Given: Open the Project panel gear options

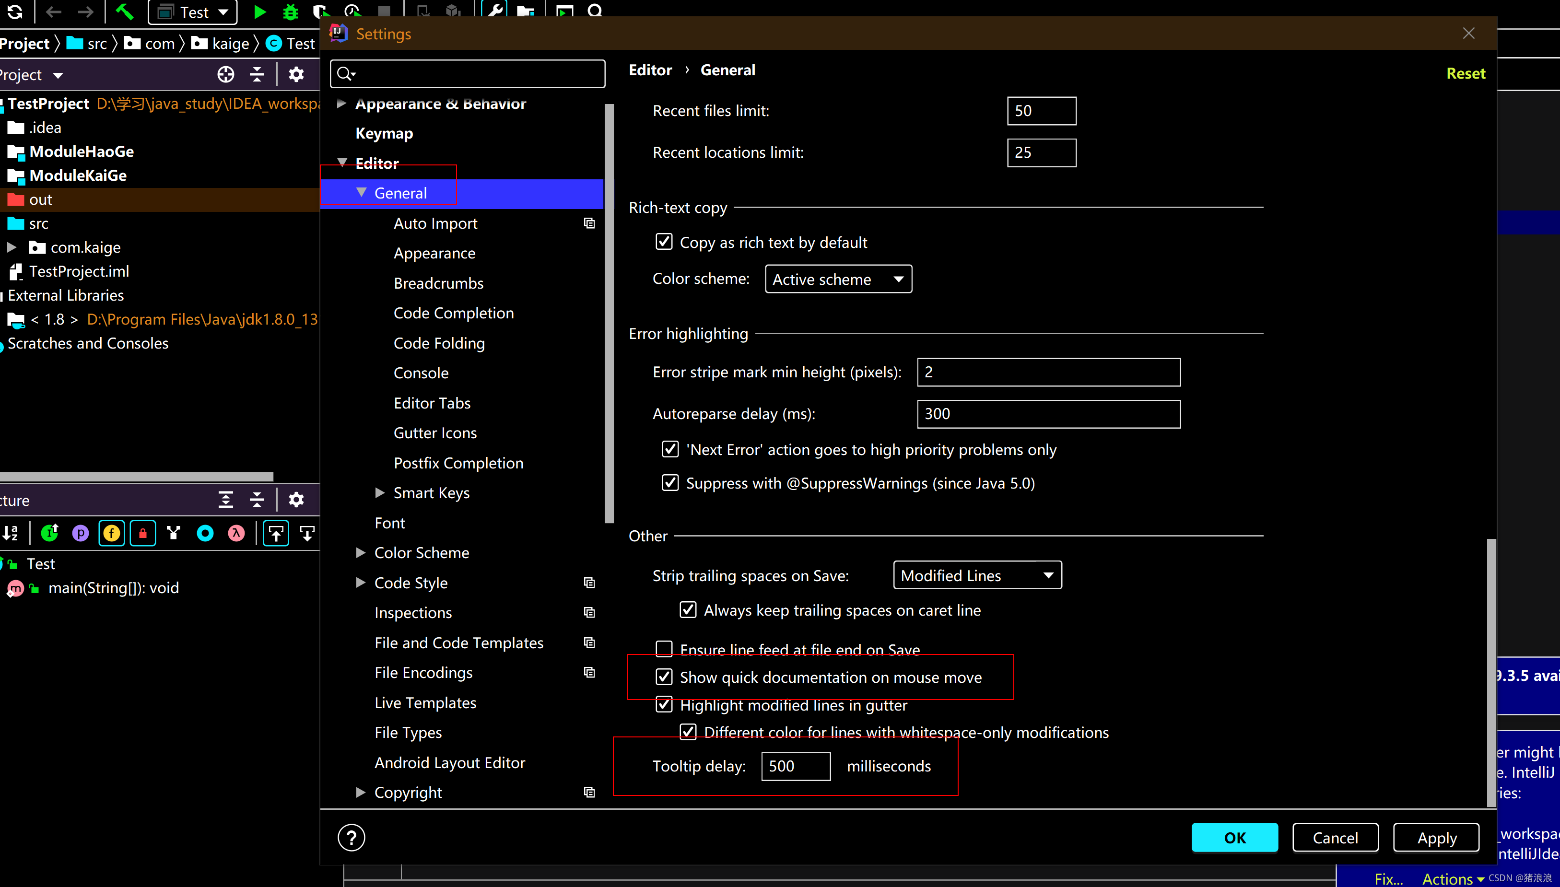Looking at the screenshot, I should pos(296,74).
